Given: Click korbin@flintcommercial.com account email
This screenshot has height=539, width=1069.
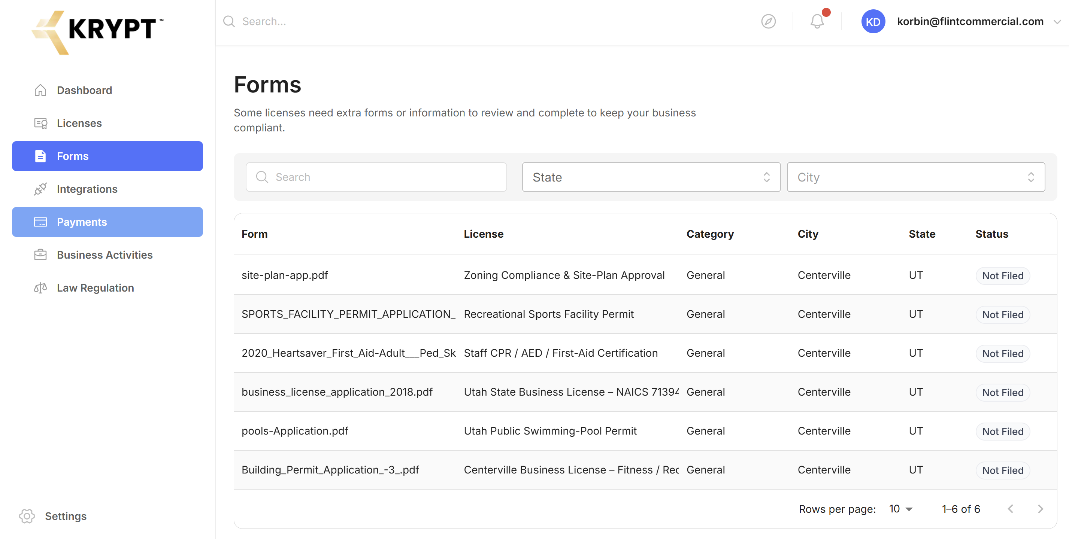Looking at the screenshot, I should (970, 21).
